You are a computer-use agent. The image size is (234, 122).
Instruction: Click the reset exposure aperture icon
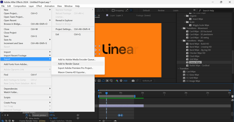(121, 81)
